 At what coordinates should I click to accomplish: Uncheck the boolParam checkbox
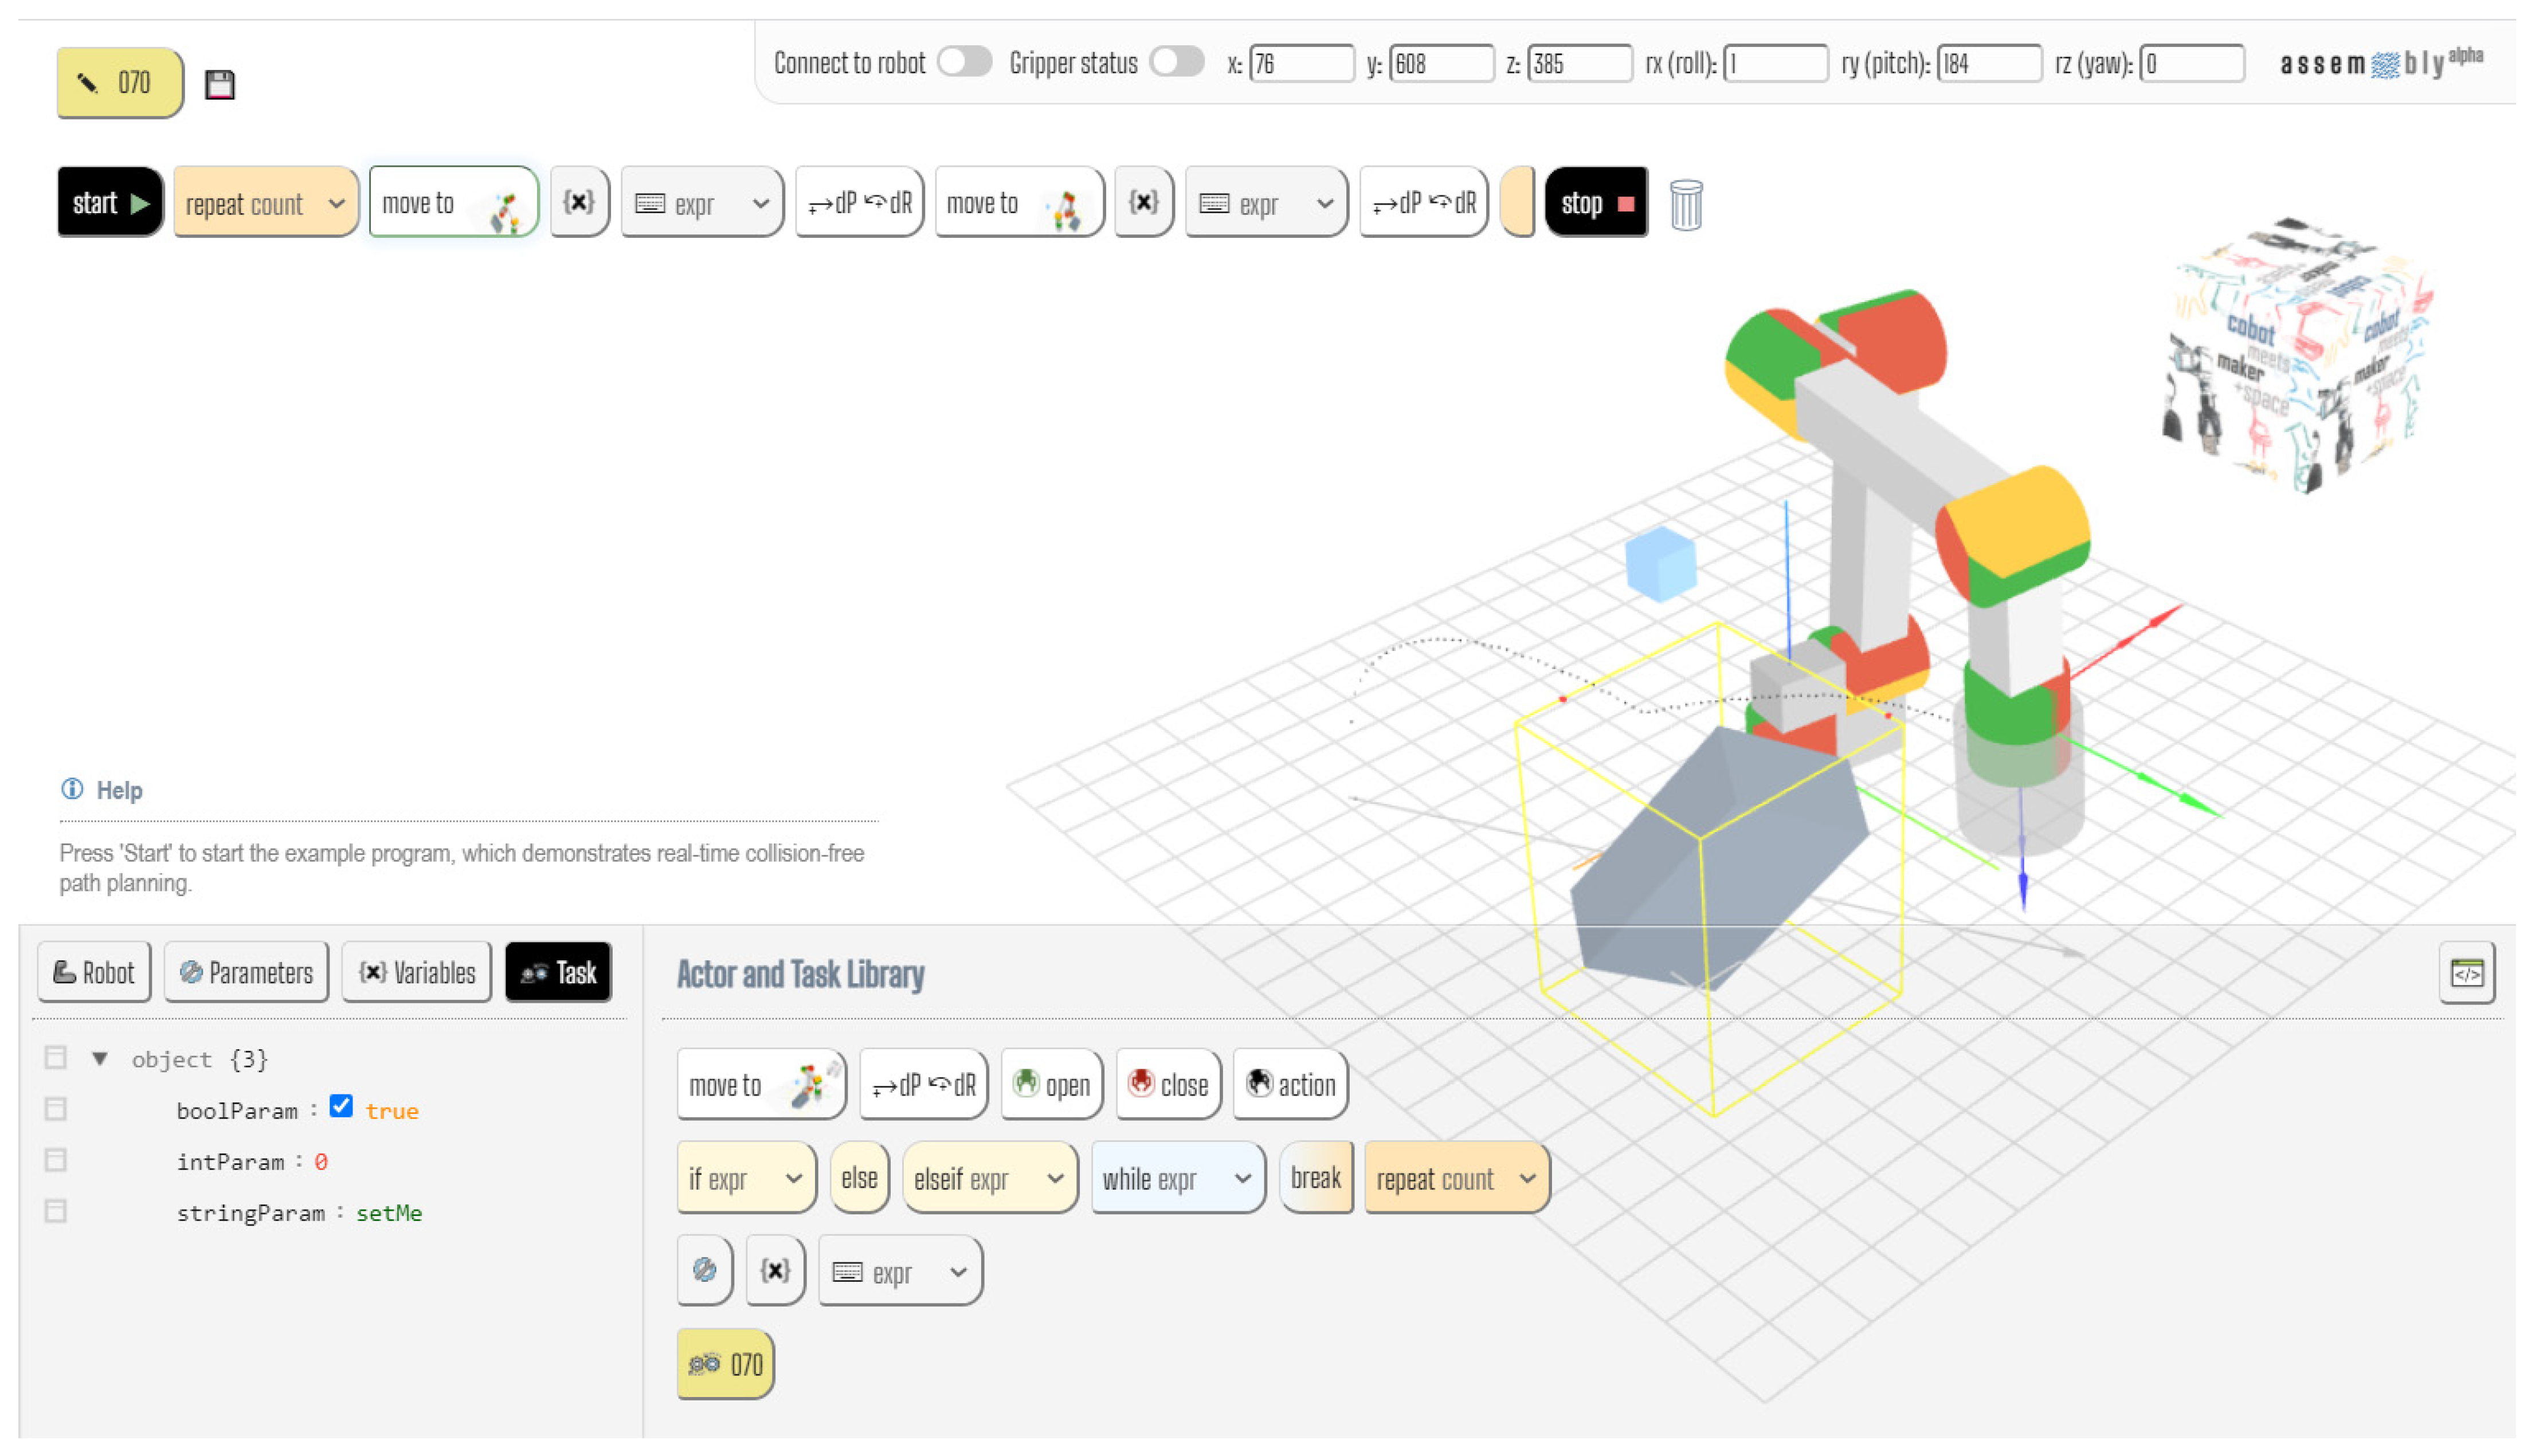(x=341, y=1106)
